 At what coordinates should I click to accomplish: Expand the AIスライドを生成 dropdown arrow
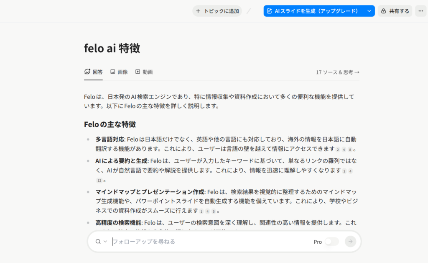click(369, 11)
